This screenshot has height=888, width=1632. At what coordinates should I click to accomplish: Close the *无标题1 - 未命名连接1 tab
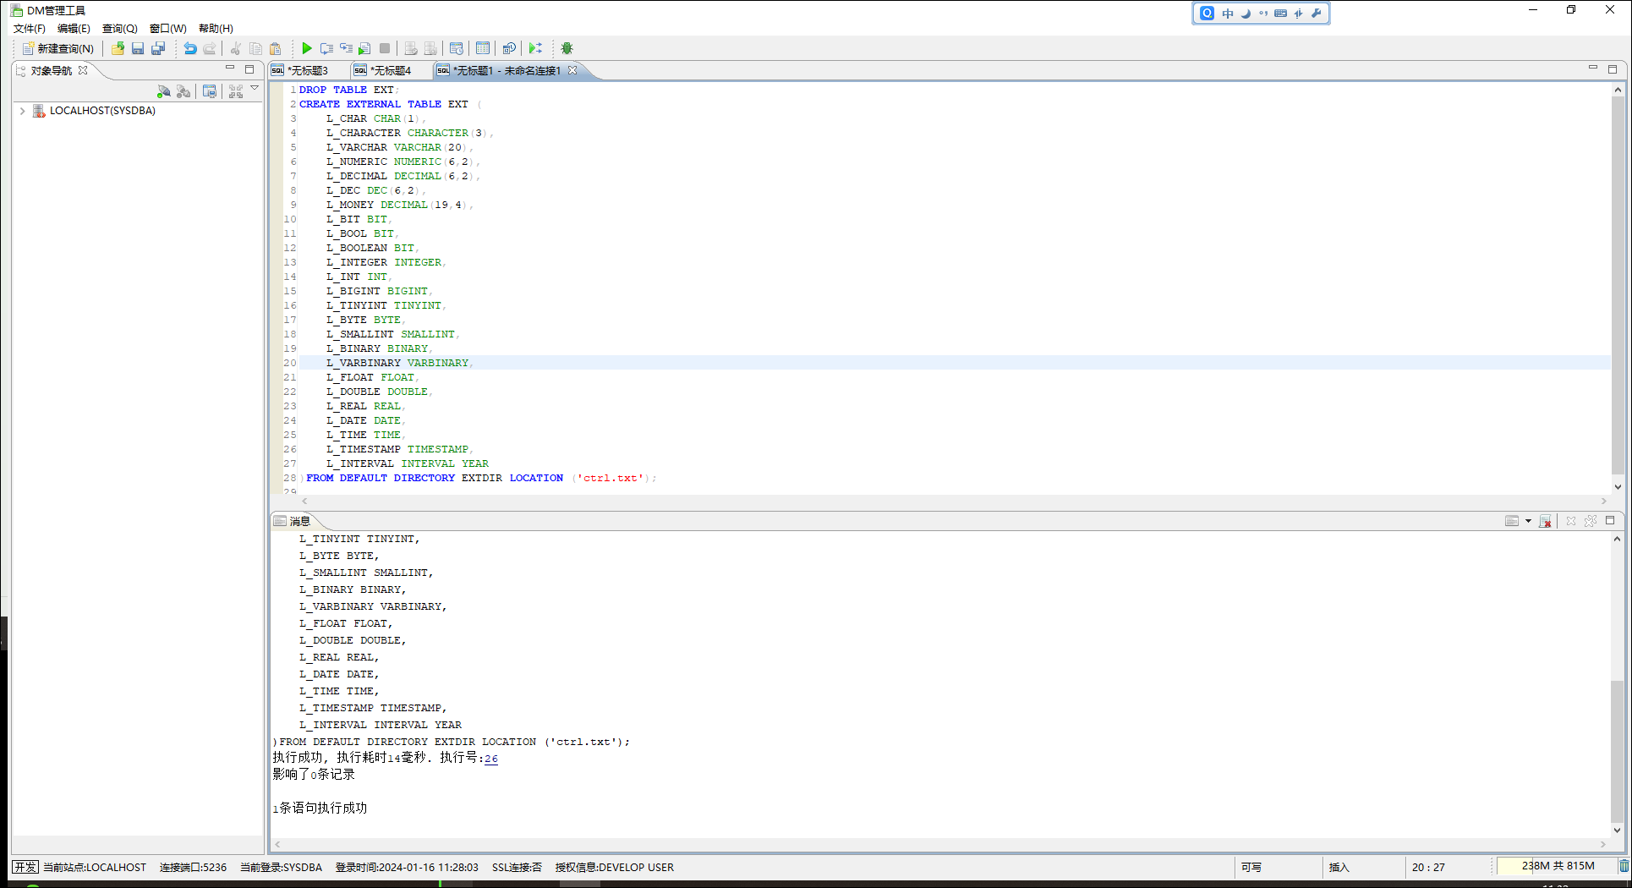[572, 70]
